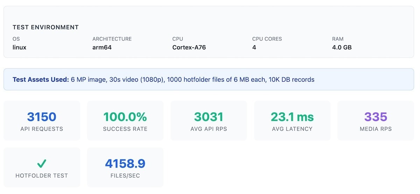Screen dimensions: 420x194
Task: Click the 4158.9 files/sec value
Action: click(x=125, y=163)
